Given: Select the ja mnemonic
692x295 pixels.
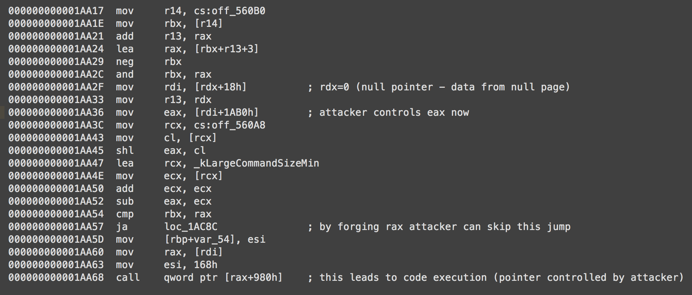Looking at the screenshot, I should point(122,227).
